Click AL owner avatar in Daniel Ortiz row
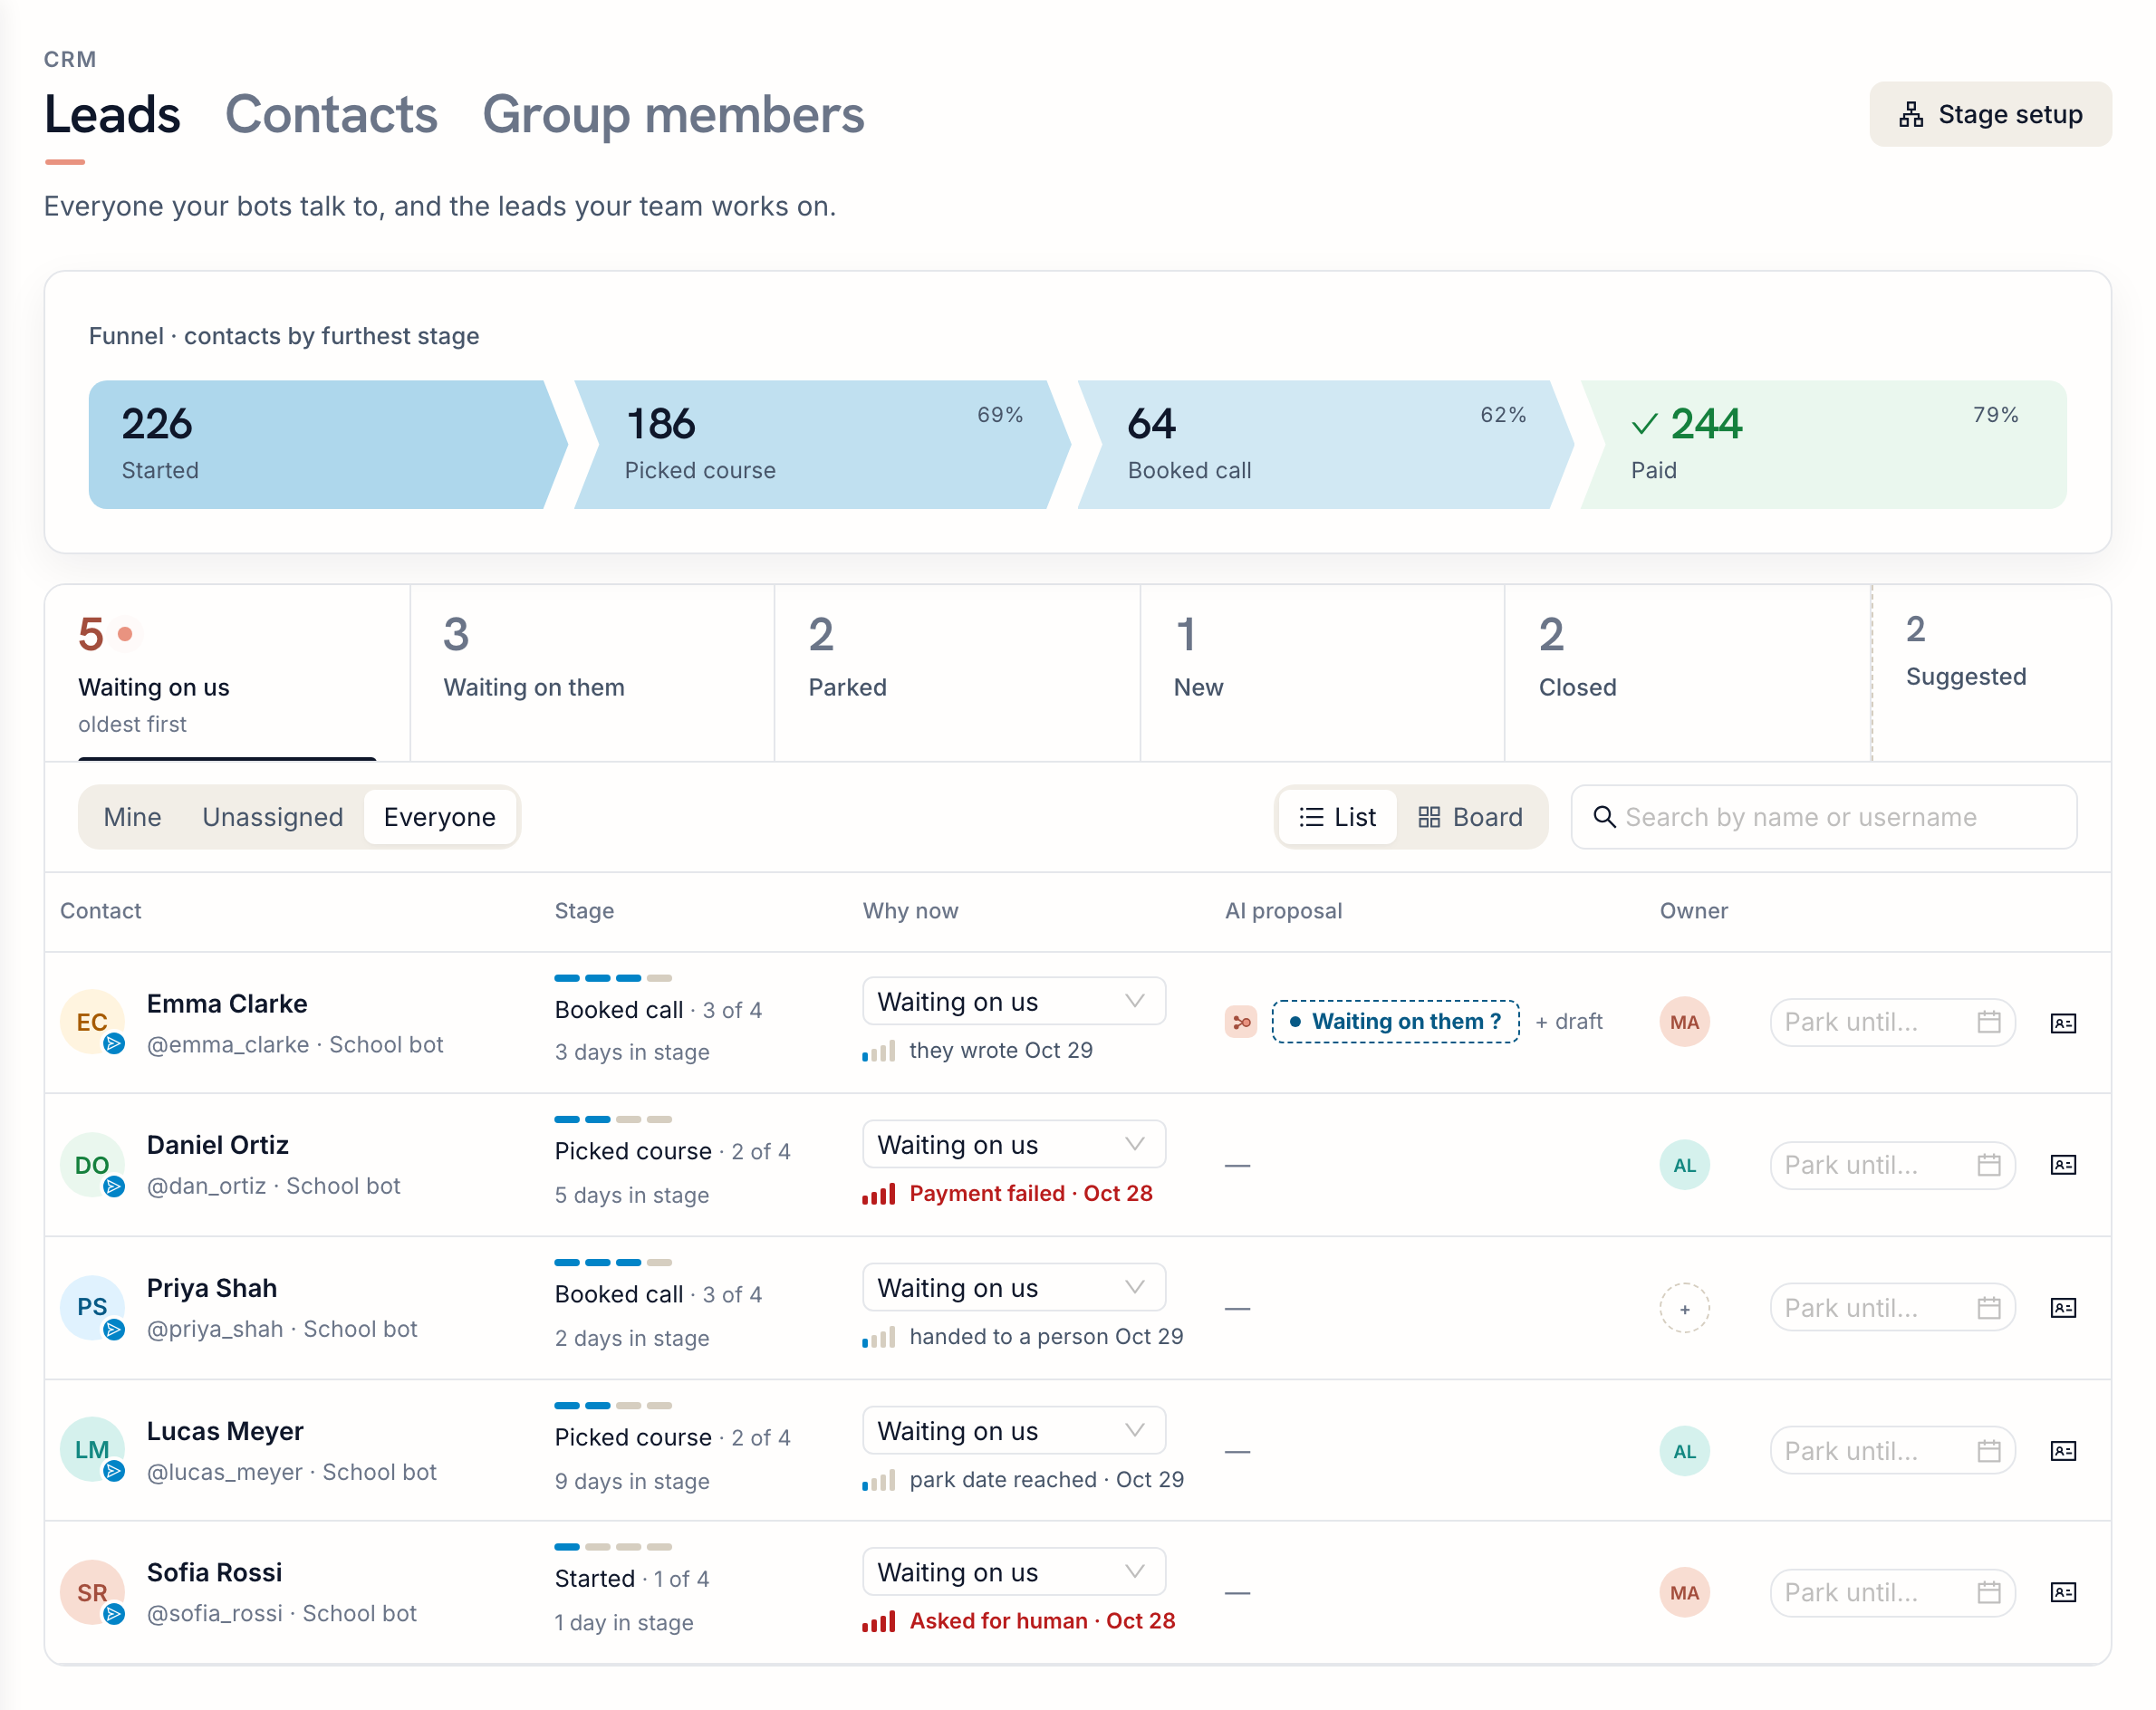Image resolution: width=2156 pixels, height=1710 pixels. pos(1684,1165)
